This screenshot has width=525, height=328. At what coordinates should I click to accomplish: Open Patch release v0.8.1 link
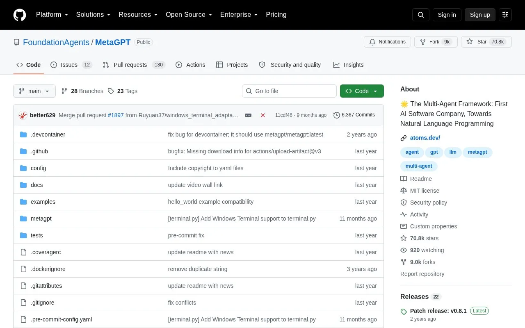pyautogui.click(x=438, y=311)
